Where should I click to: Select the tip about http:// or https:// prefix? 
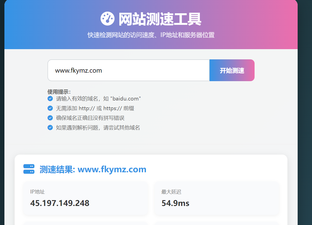coord(95,108)
